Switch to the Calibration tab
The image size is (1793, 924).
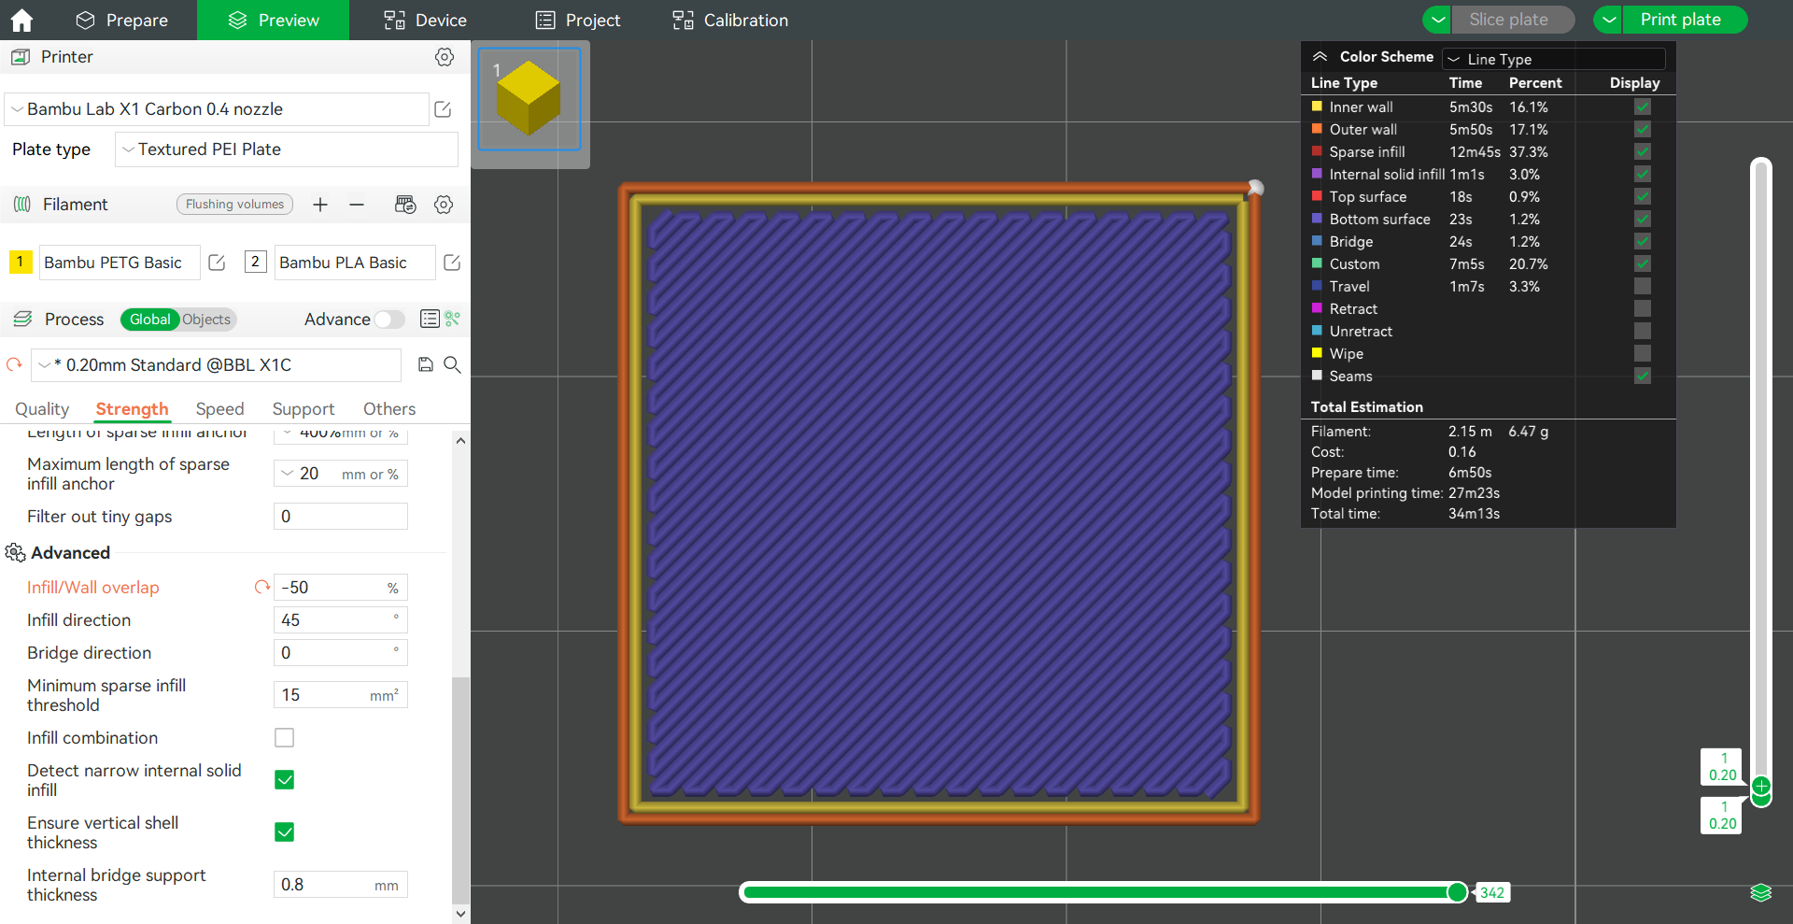pos(730,20)
